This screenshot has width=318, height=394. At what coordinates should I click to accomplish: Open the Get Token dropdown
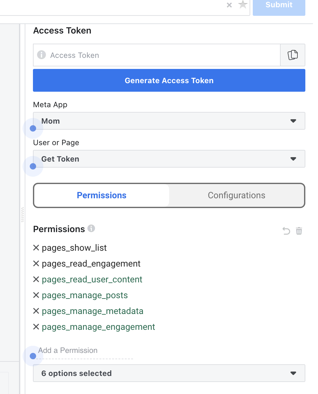169,159
